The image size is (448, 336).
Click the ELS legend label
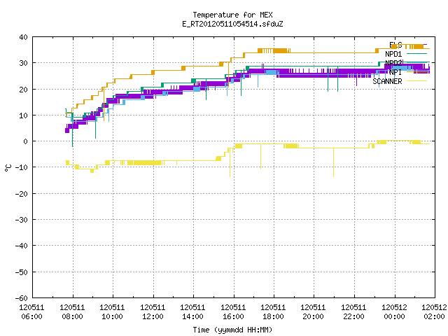[395, 45]
